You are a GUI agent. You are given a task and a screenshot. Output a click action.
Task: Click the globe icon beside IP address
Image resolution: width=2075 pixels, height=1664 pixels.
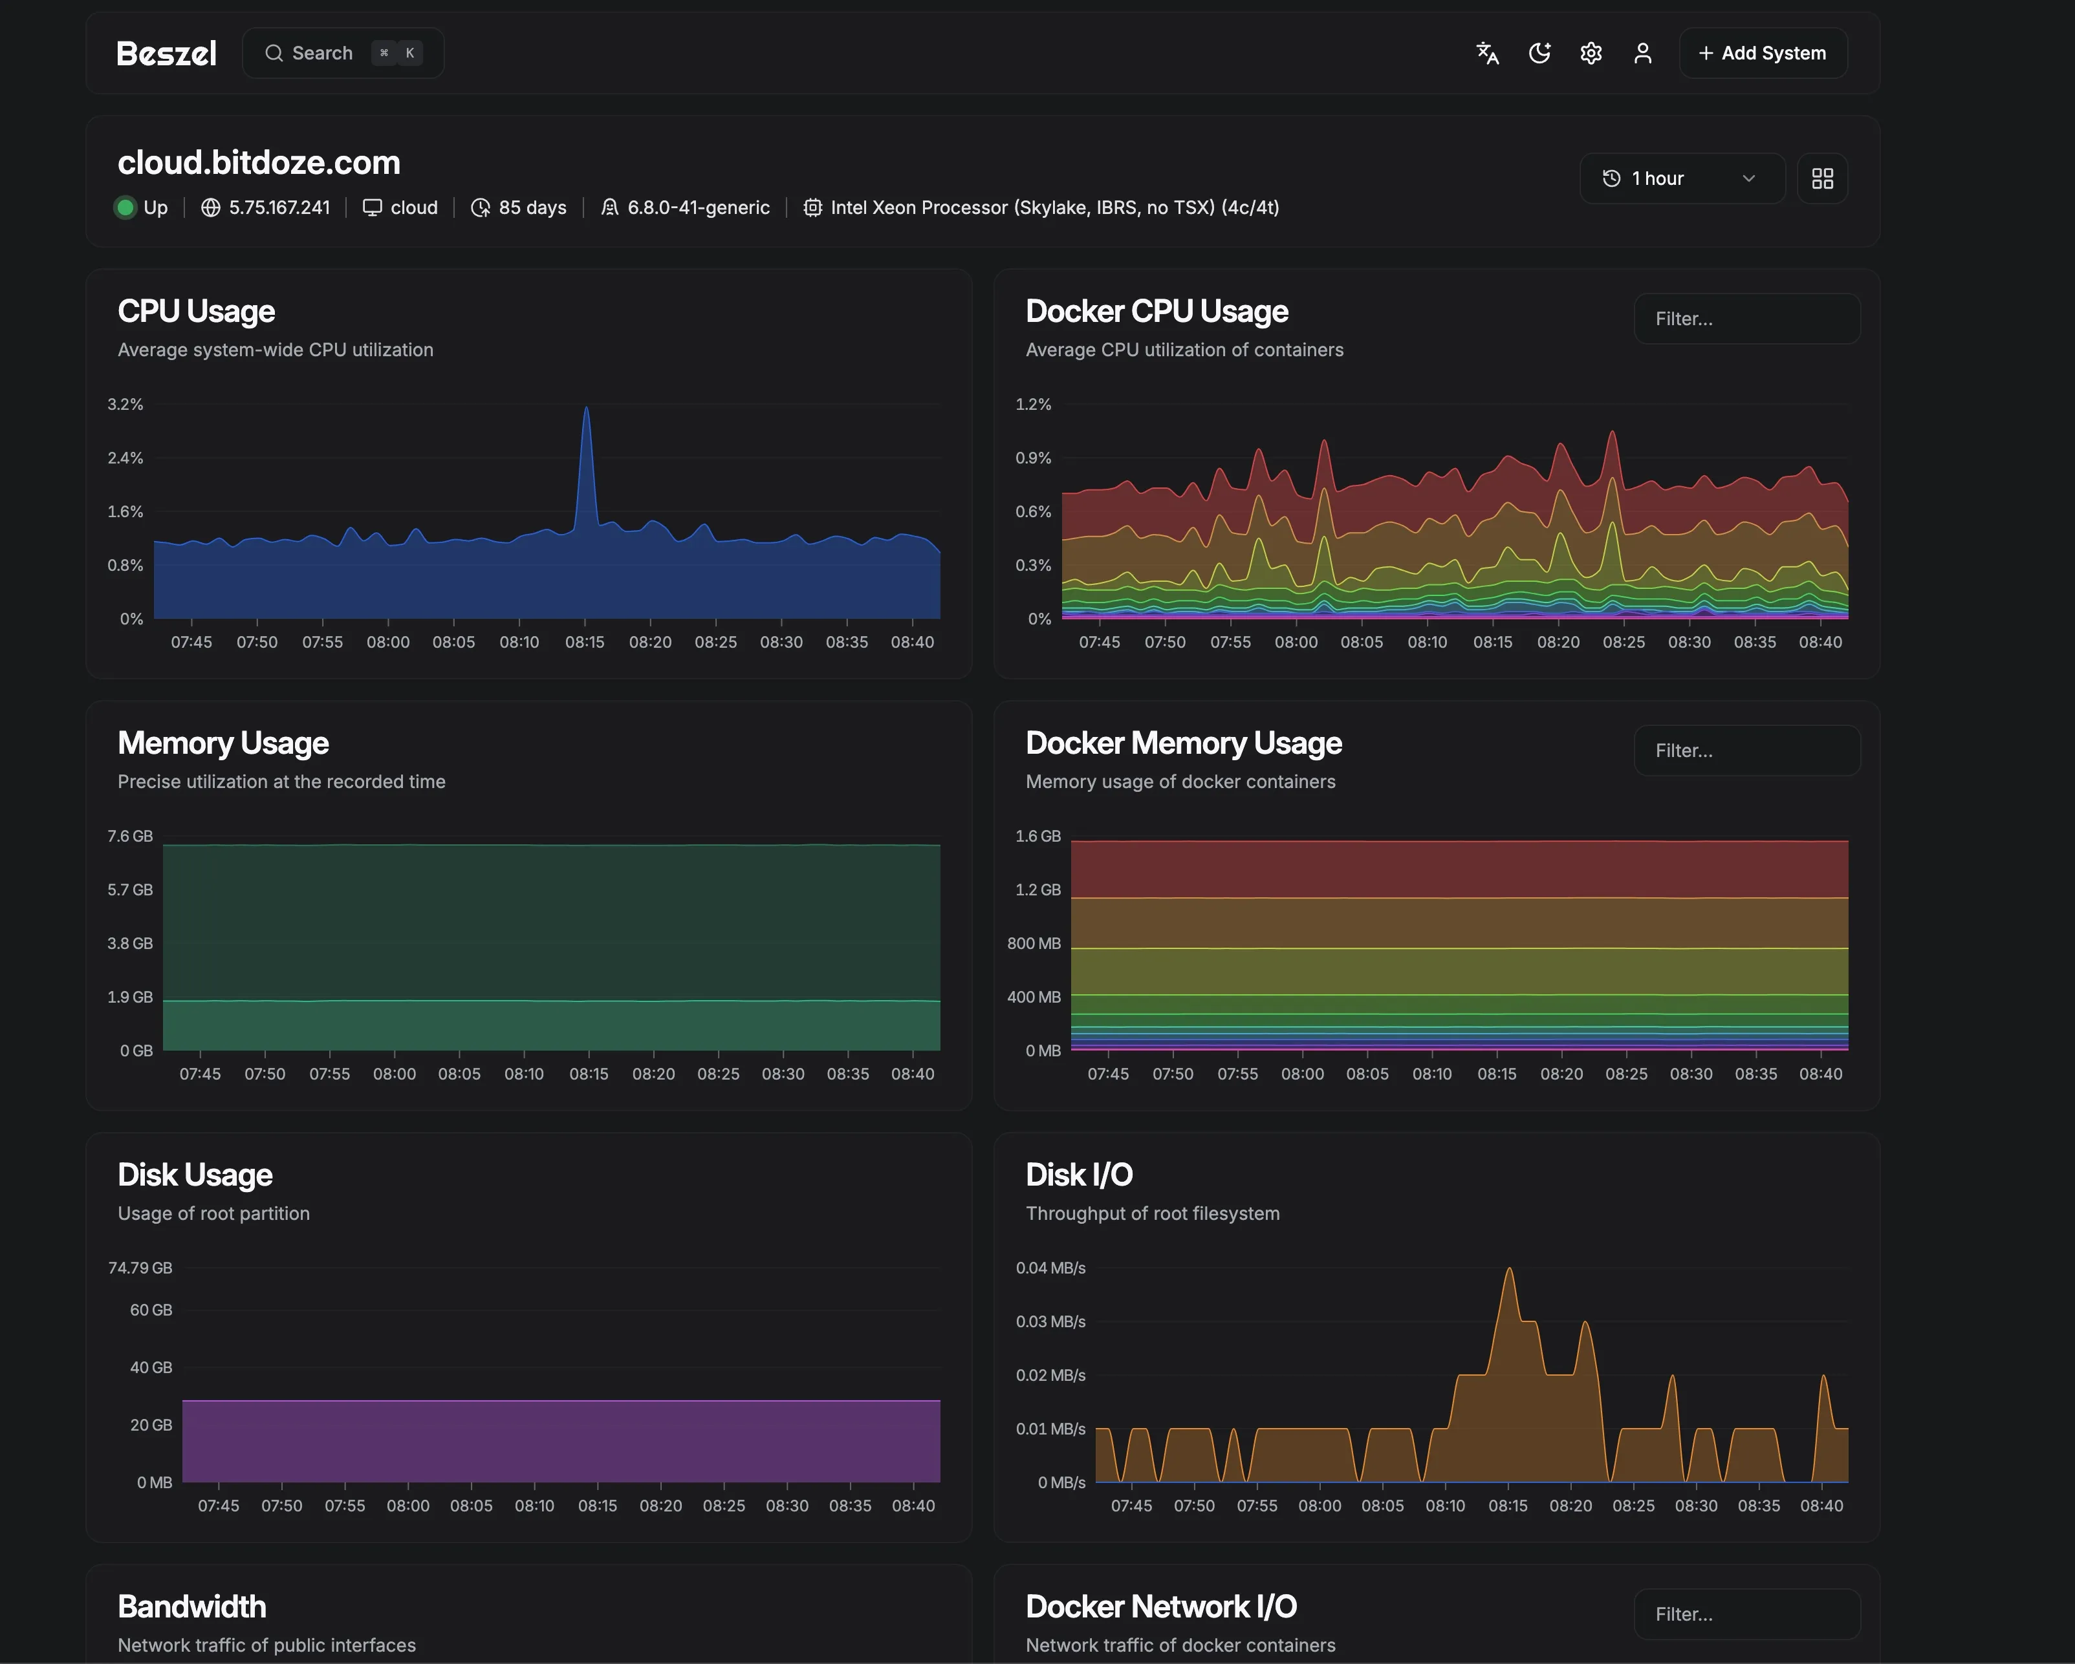click(x=211, y=208)
